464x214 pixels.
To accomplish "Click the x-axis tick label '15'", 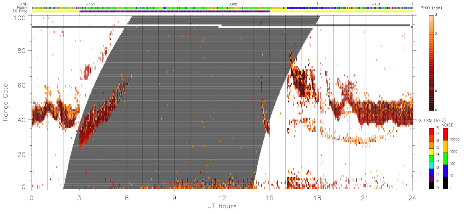I will coord(269,197).
